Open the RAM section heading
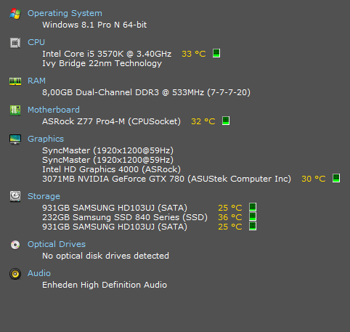This screenshot has height=332, width=350. pyautogui.click(x=36, y=81)
